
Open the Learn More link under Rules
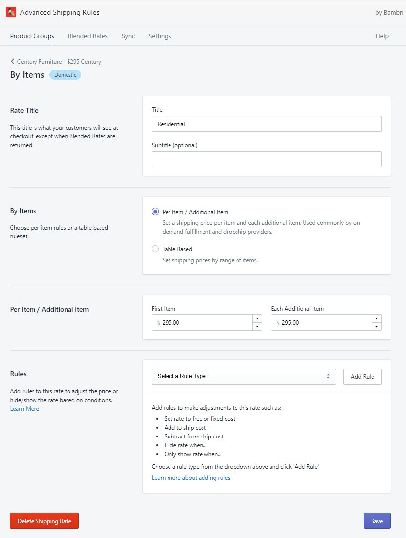[x=25, y=409]
